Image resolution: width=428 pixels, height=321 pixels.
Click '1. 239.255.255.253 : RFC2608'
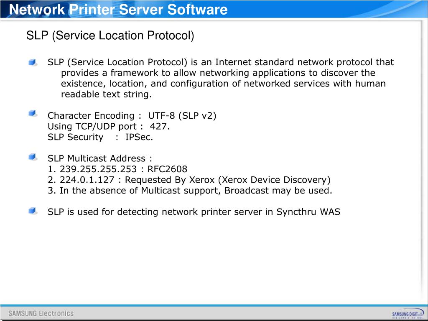tap(117, 169)
